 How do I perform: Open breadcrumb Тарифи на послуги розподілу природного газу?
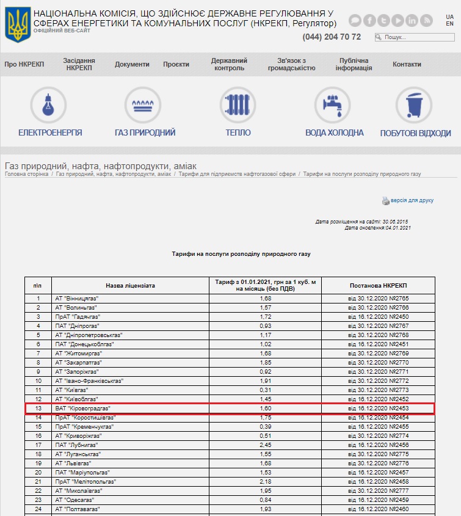point(362,174)
